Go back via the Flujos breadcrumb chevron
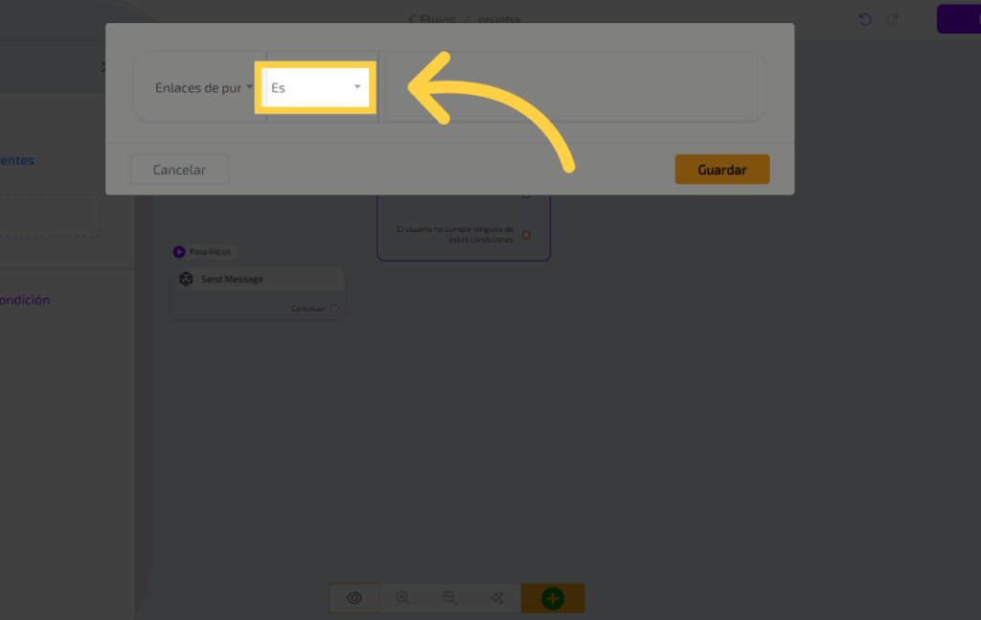The width and height of the screenshot is (981, 620). pyautogui.click(x=412, y=18)
